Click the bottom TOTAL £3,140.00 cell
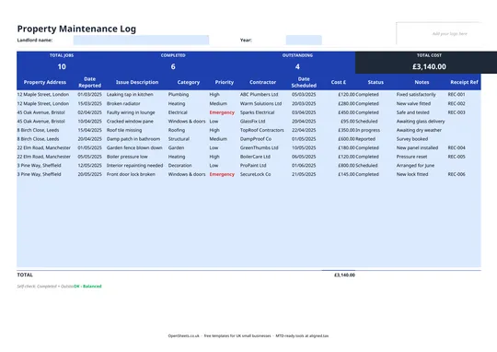This screenshot has height=352, width=497. tap(344, 276)
